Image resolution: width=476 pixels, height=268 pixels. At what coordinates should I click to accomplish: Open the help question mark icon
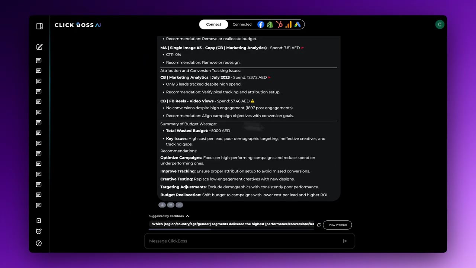point(39,243)
